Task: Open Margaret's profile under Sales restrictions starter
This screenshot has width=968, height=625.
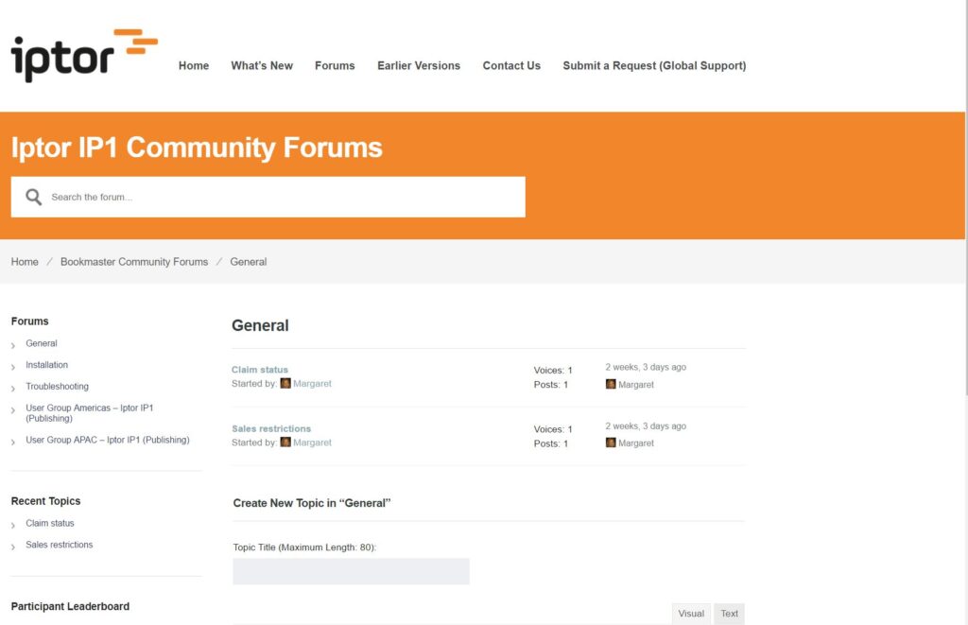Action: click(312, 443)
